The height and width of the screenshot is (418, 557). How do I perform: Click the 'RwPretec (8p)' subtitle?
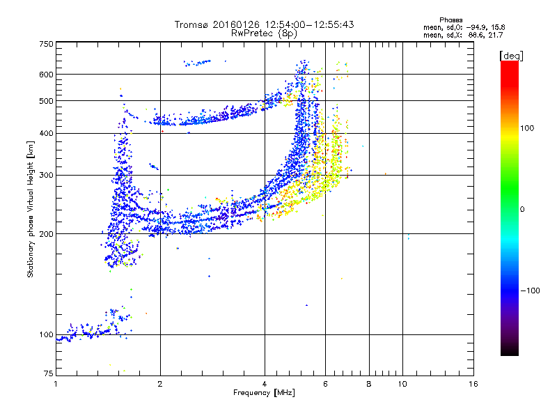pyautogui.click(x=264, y=33)
